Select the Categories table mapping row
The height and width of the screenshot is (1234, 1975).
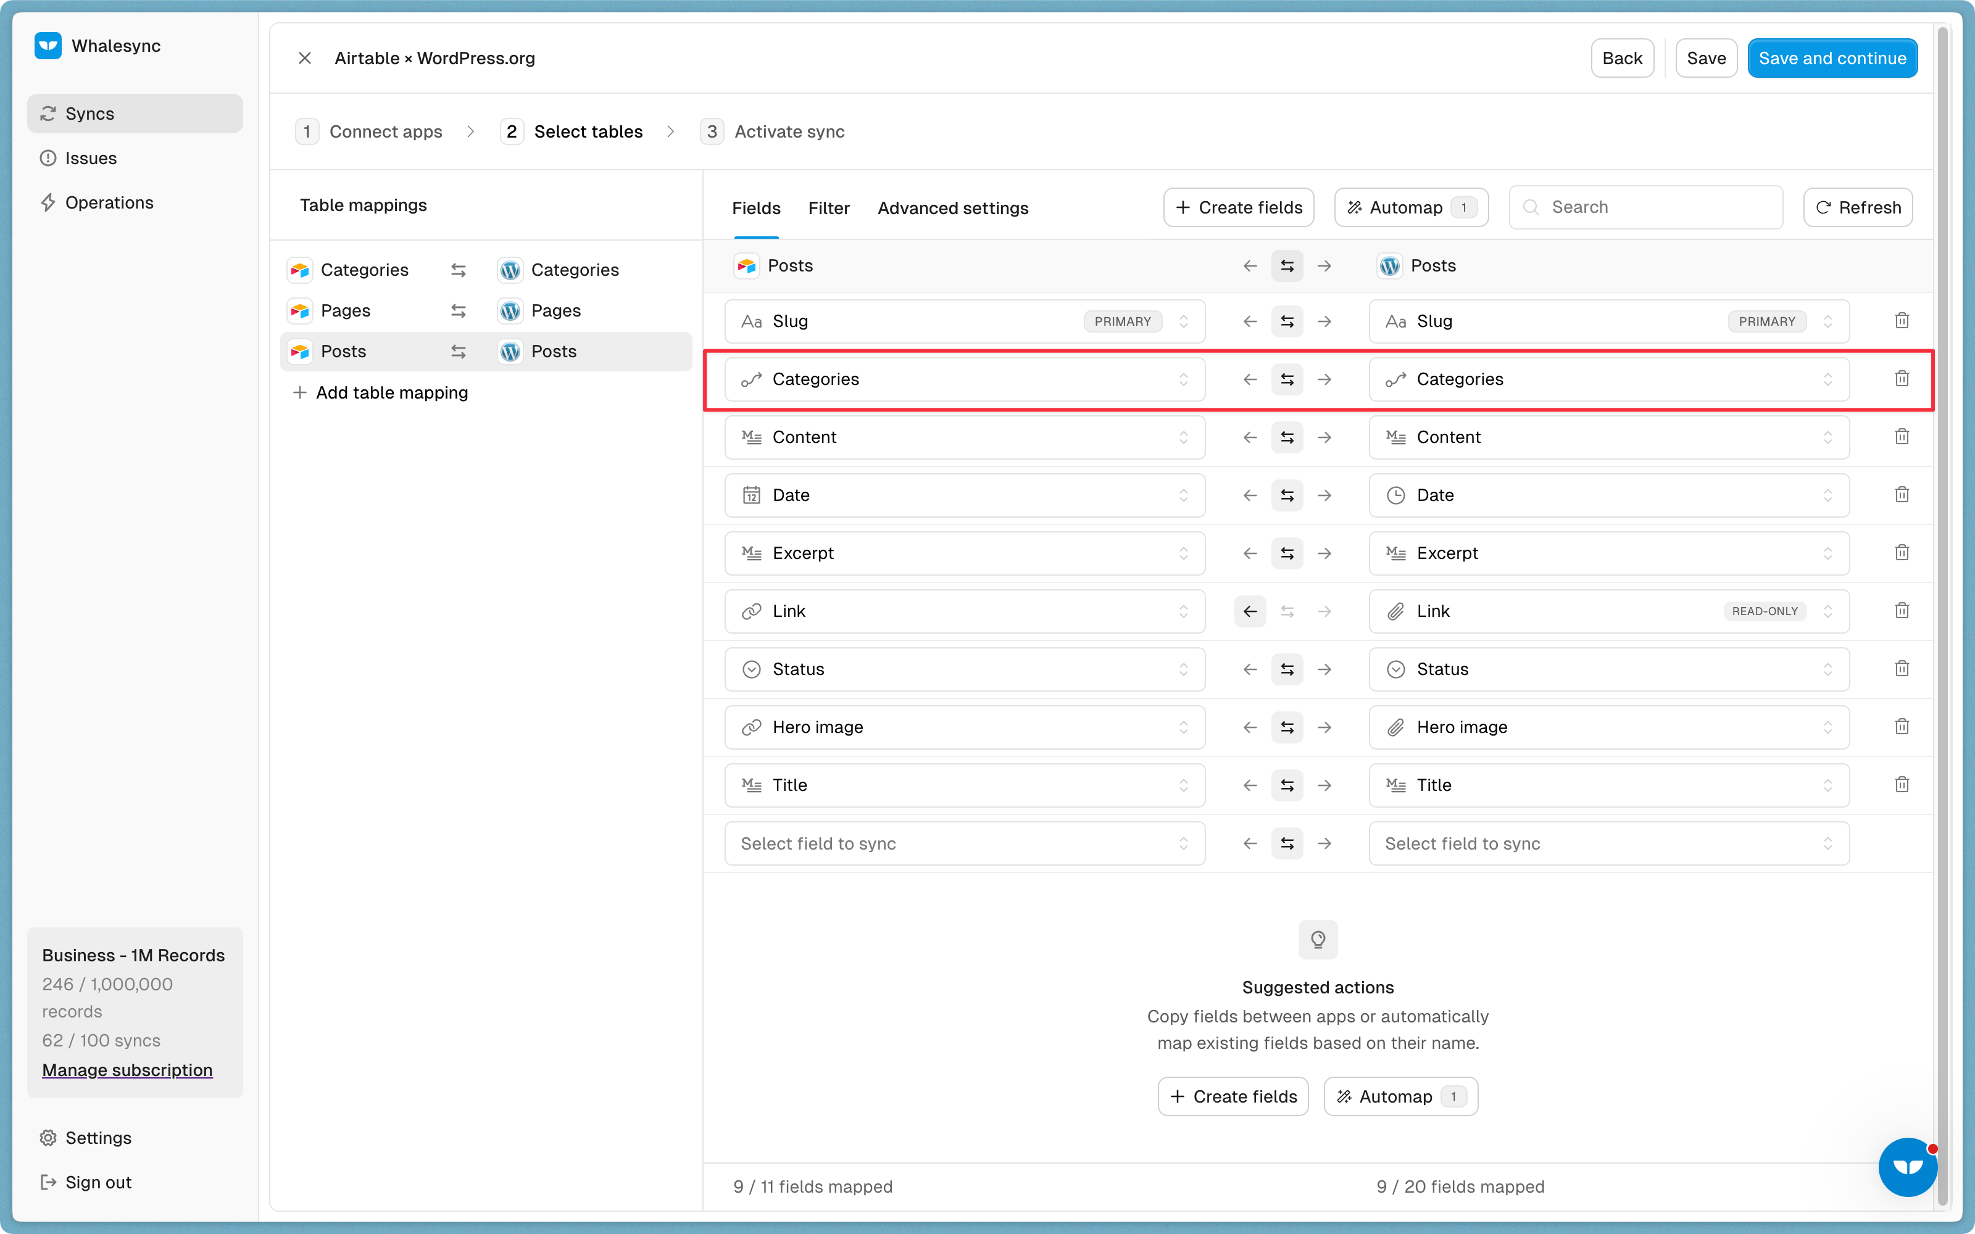(x=486, y=270)
